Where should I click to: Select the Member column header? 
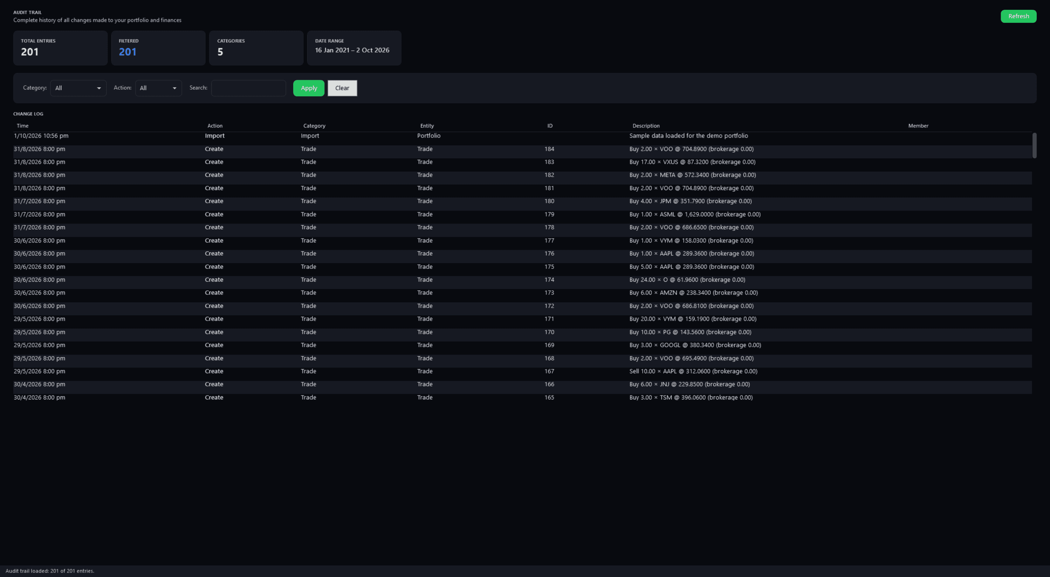point(918,126)
